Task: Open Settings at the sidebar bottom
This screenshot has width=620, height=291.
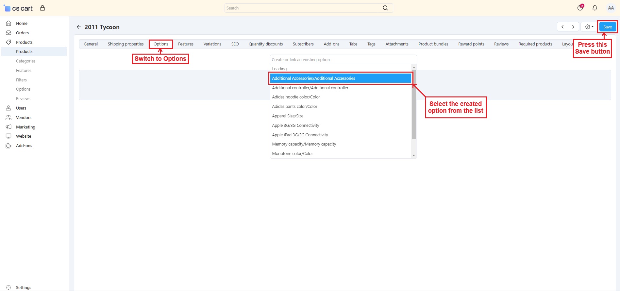Action: click(x=24, y=287)
